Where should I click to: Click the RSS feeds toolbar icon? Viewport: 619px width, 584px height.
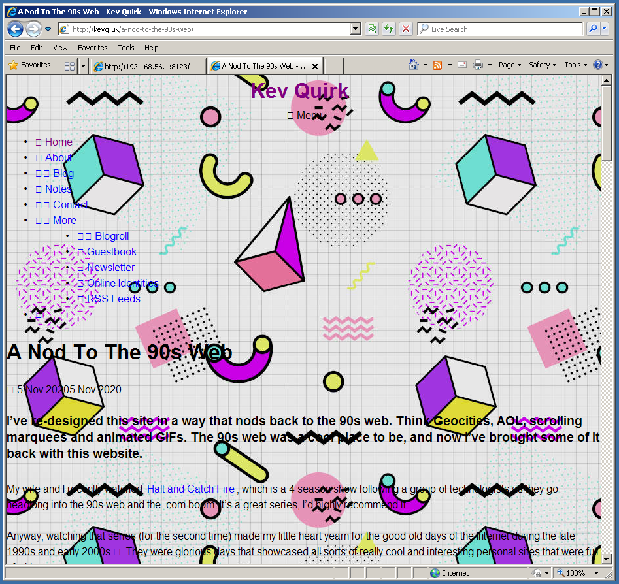(437, 65)
